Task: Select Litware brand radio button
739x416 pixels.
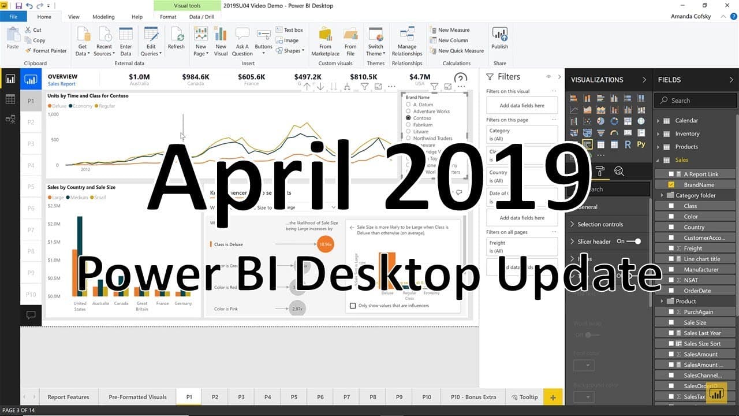Action: (408, 132)
